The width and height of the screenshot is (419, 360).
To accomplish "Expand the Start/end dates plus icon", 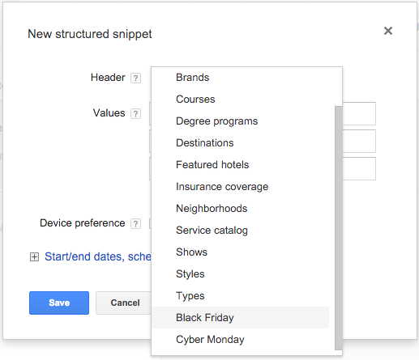I will (34, 256).
